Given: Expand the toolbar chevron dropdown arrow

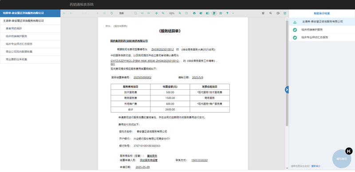Looking at the screenshot, I should tap(233, 13).
